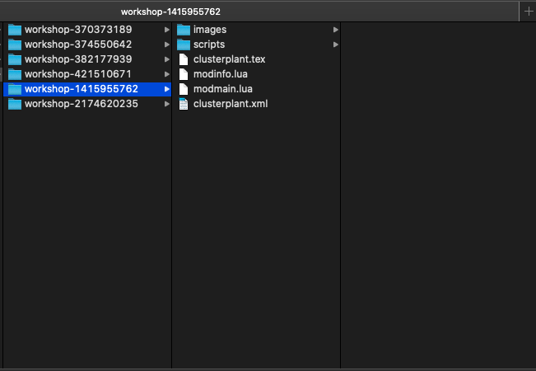
Task: Select the workshop-382177939 folder name
Action: 78,59
